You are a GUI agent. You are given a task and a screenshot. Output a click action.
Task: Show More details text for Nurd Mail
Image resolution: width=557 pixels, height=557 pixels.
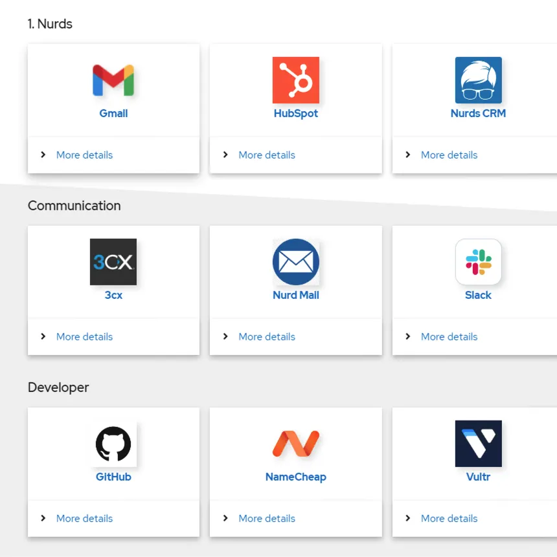click(x=267, y=336)
